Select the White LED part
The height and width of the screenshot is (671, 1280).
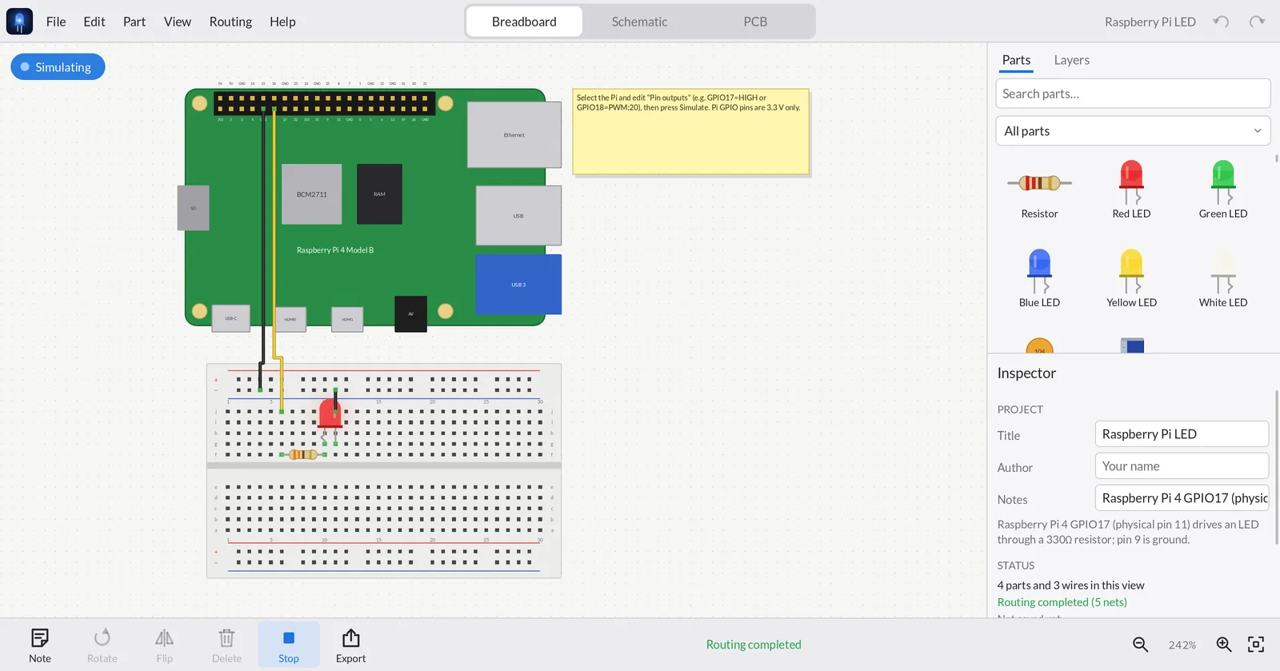pos(1223,278)
